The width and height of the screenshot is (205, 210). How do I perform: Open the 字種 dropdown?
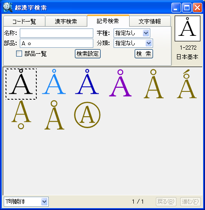click(132, 33)
